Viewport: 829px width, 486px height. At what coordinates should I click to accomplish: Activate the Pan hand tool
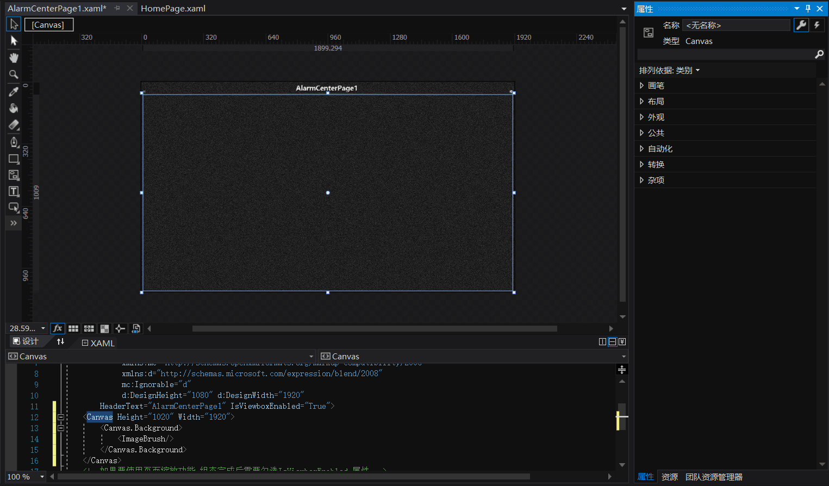click(14, 58)
